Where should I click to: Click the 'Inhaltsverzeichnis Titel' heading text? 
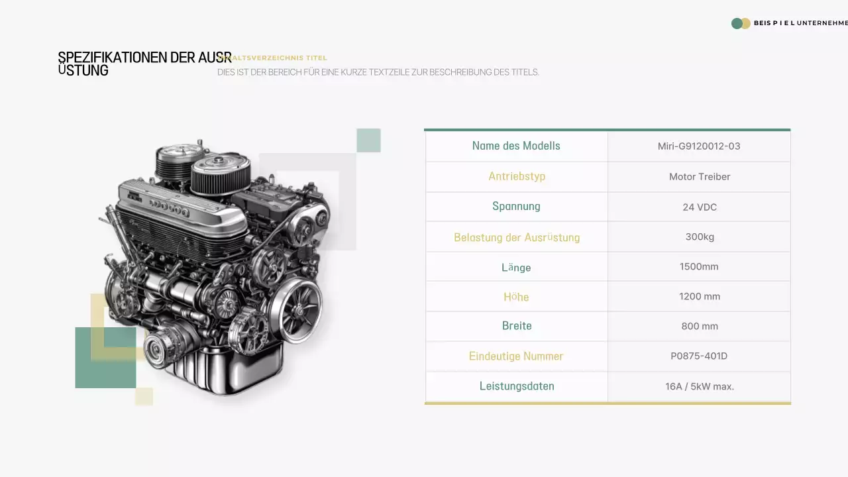pyautogui.click(x=273, y=58)
